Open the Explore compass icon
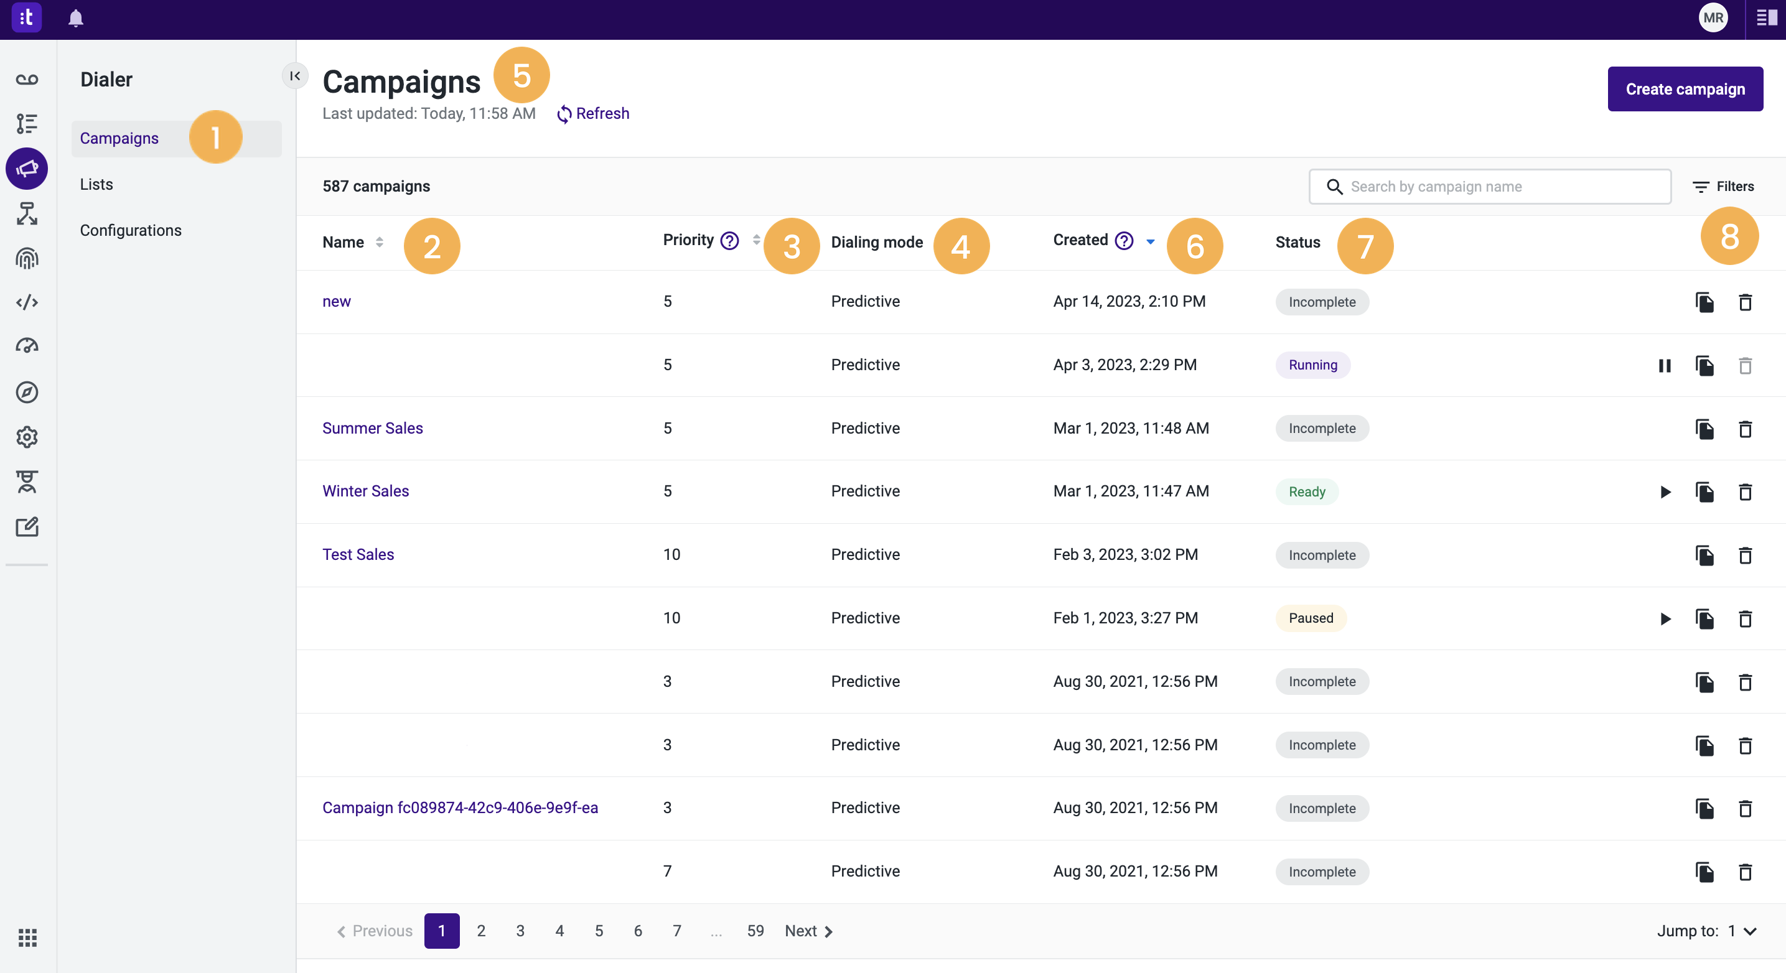The height and width of the screenshot is (973, 1786). (26, 391)
